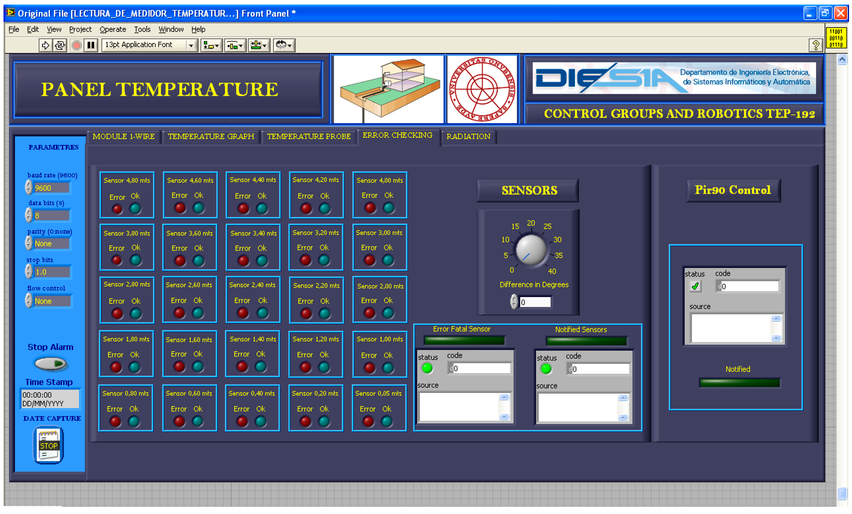
Task: Click the SENSORS knob dial
Action: [531, 249]
